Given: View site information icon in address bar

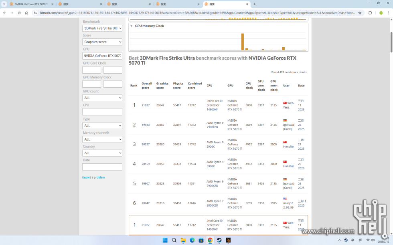Looking at the screenshot, I should (x=35, y=13).
